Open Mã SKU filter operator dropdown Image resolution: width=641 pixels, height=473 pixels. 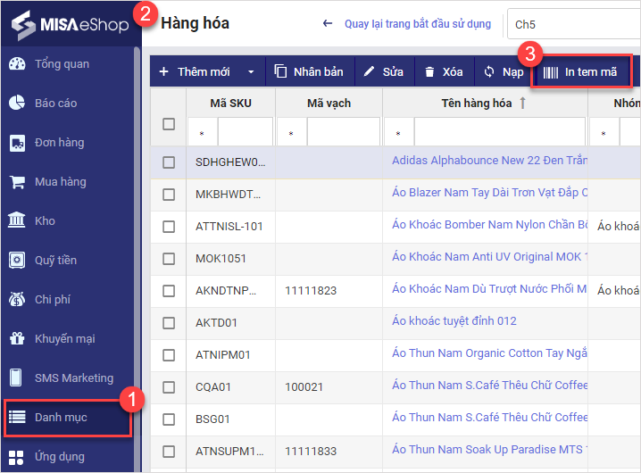203,132
